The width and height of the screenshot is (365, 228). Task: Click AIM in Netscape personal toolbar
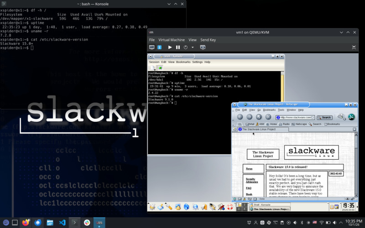(260, 124)
